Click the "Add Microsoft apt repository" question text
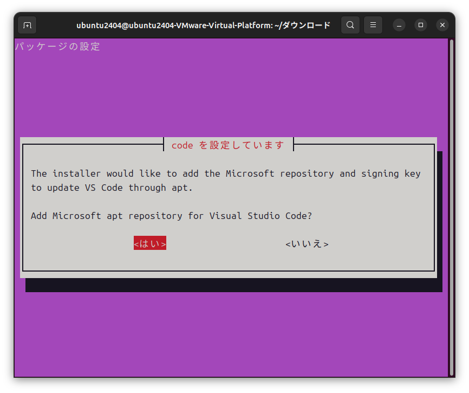 click(171, 216)
